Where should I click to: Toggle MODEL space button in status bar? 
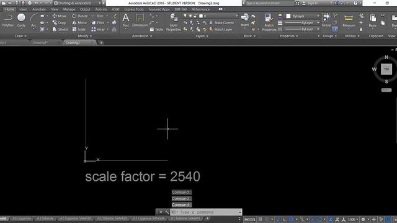click(250, 219)
